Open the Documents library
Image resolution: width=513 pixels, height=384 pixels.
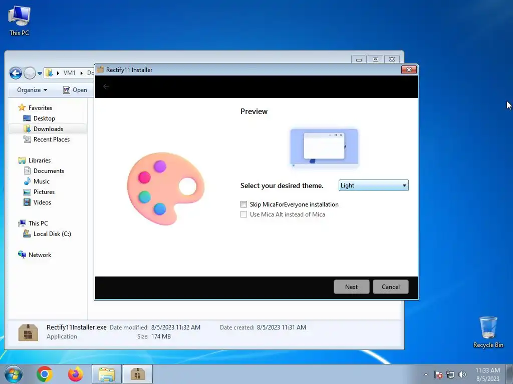pos(49,171)
